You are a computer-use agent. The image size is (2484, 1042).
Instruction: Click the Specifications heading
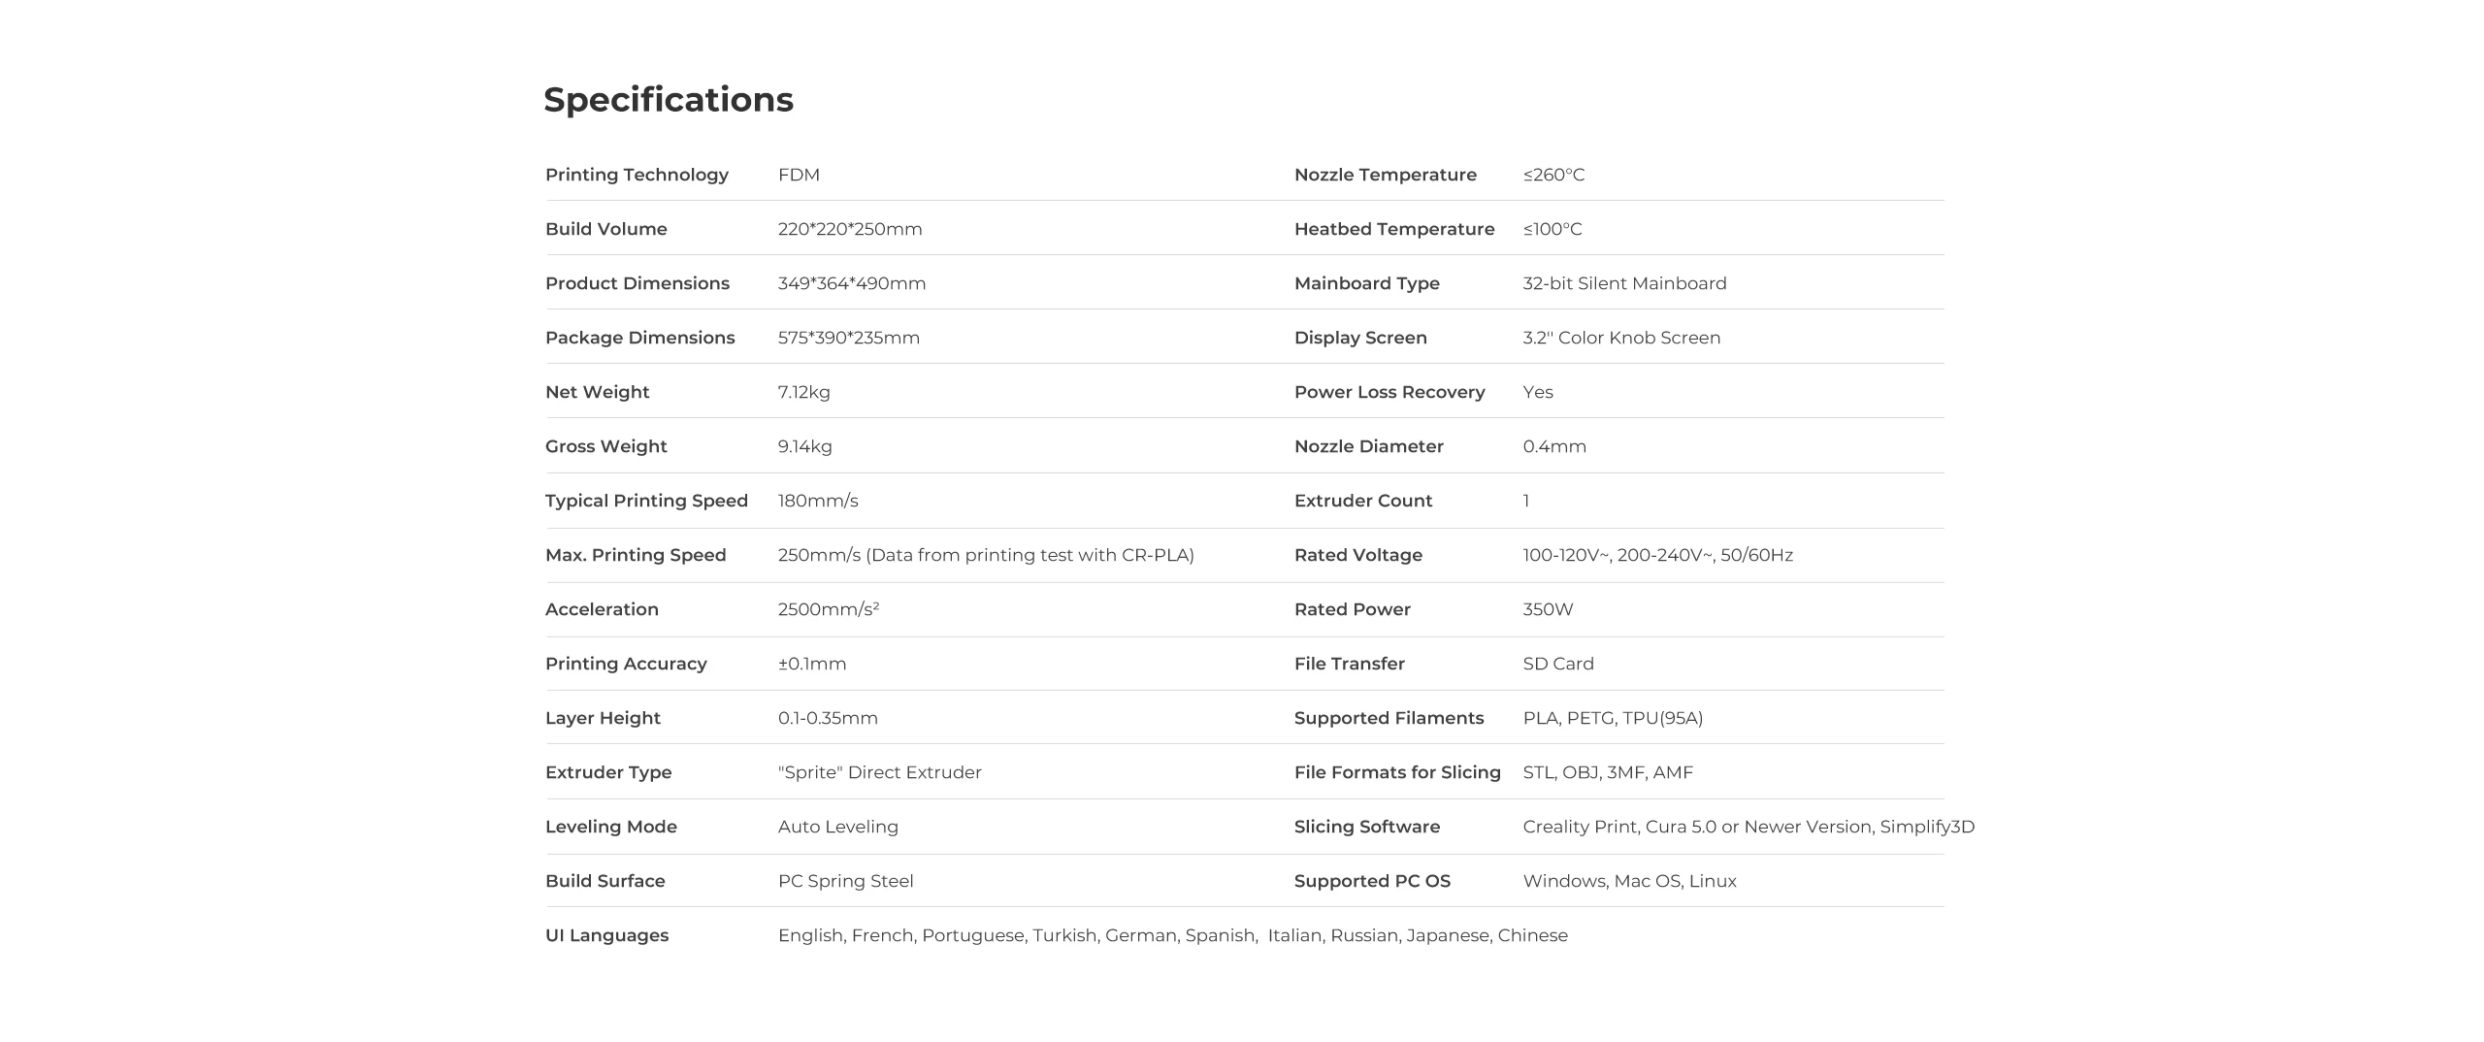coord(668,100)
